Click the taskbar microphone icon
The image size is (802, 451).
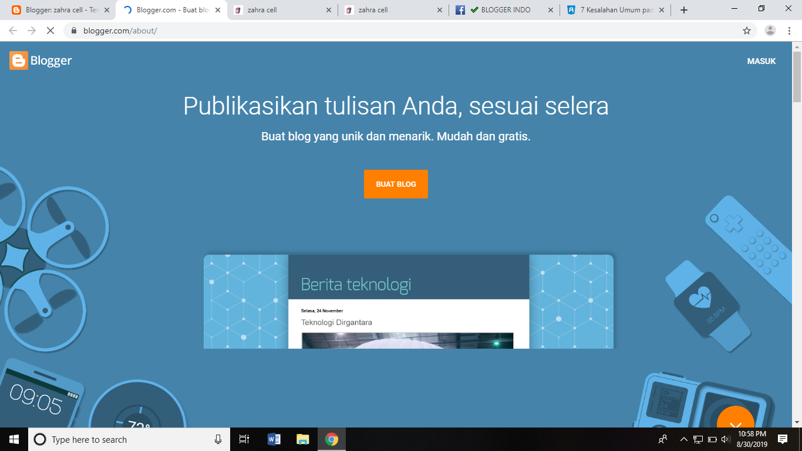tap(218, 439)
